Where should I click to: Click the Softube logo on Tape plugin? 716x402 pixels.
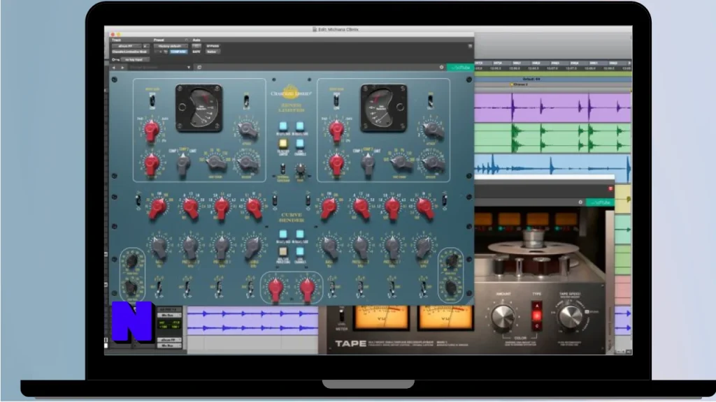click(x=600, y=202)
